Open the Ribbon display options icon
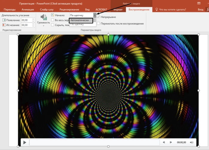 [x=199, y=3]
